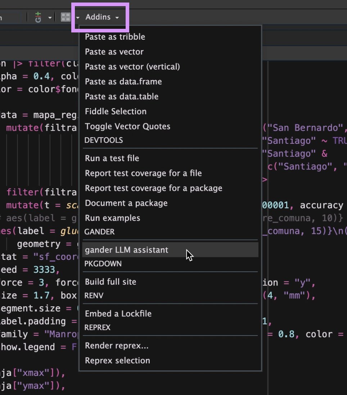The image size is (347, 395).
Task: Select Toggle Vector Quotes
Action: pyautogui.click(x=127, y=127)
